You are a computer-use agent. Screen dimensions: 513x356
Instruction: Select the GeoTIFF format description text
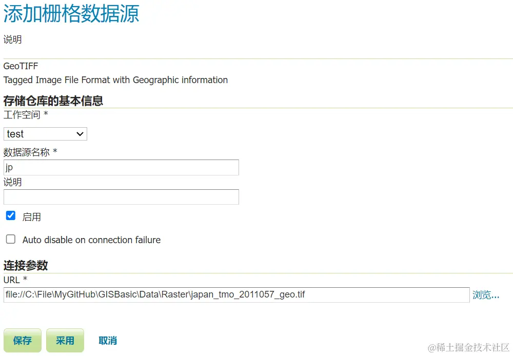pyautogui.click(x=115, y=80)
